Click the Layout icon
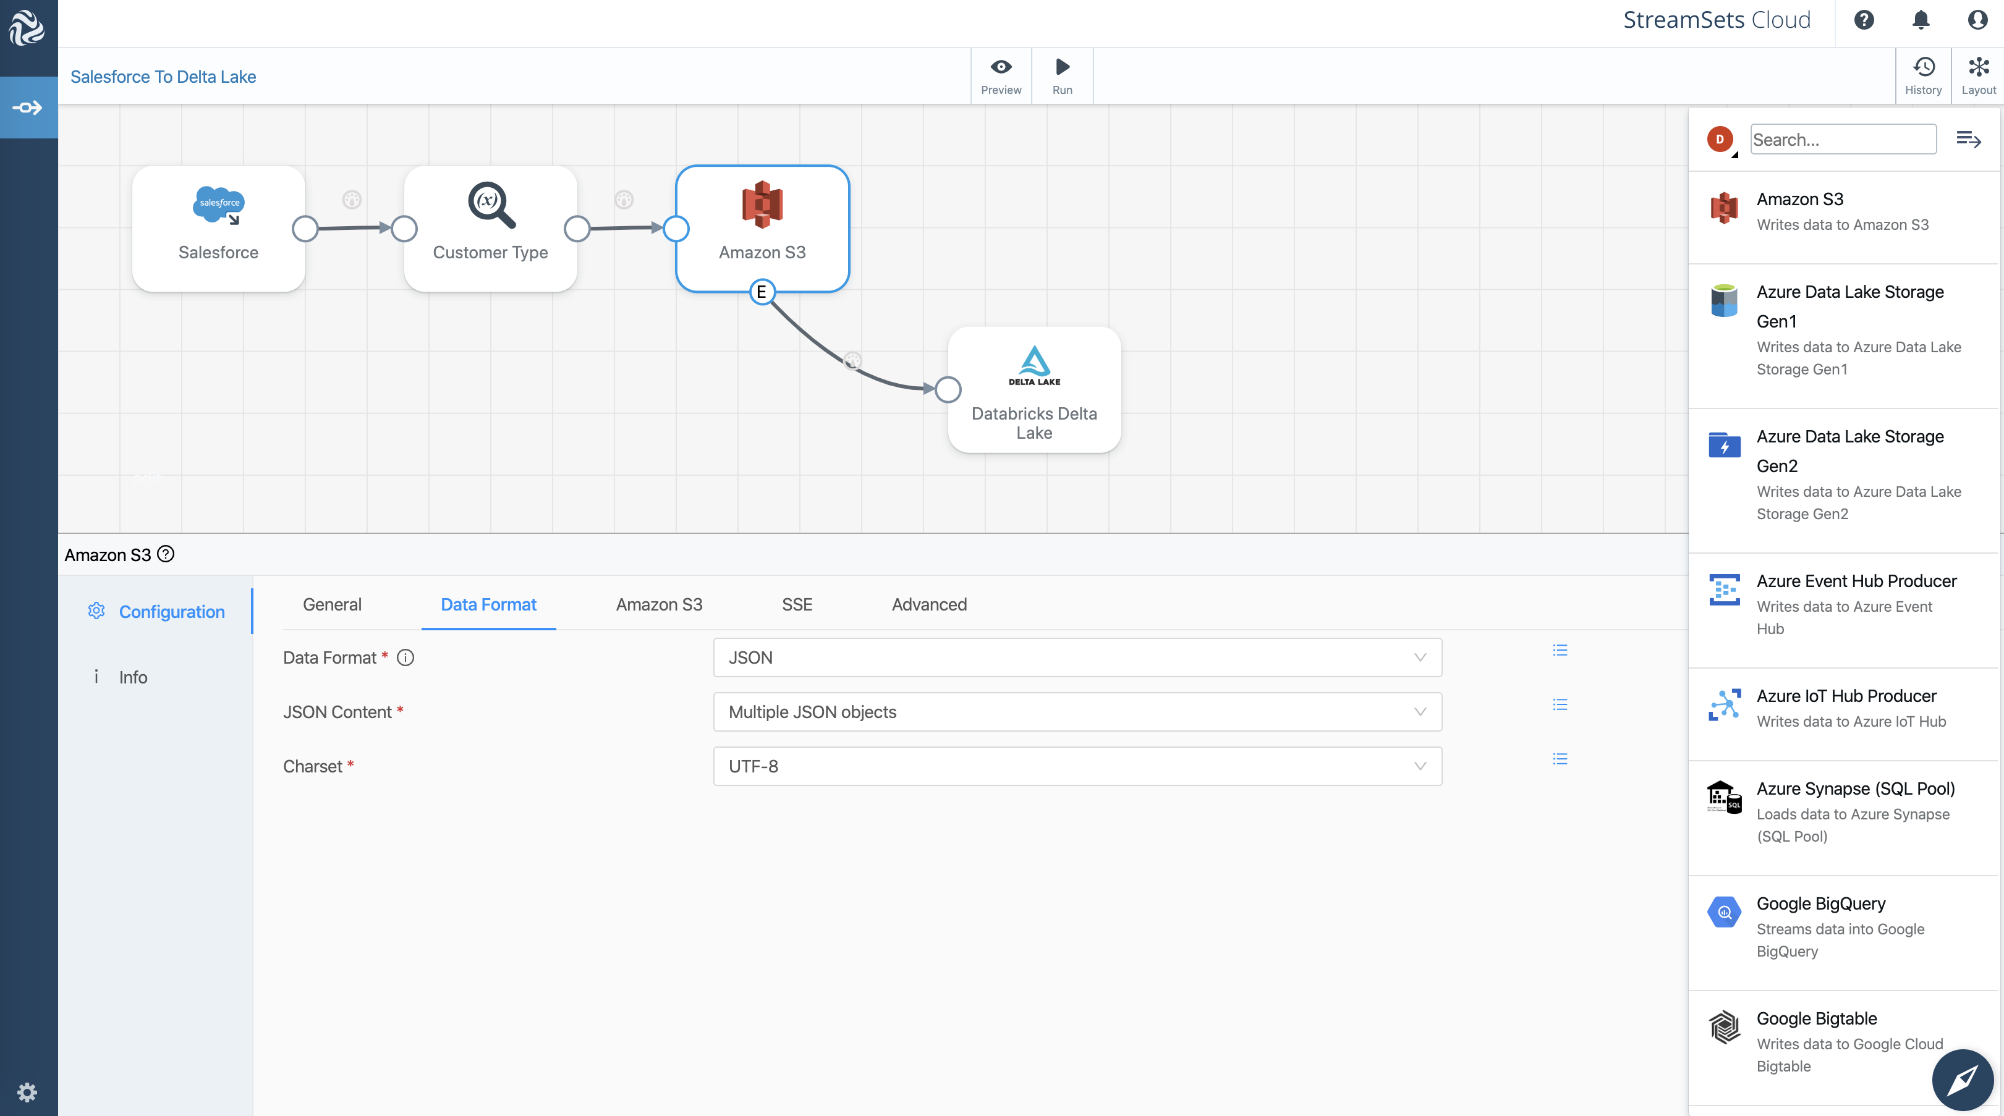This screenshot has width=2004, height=1116. 1977,67
